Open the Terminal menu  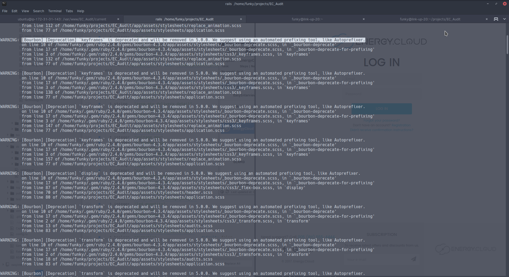(55, 11)
